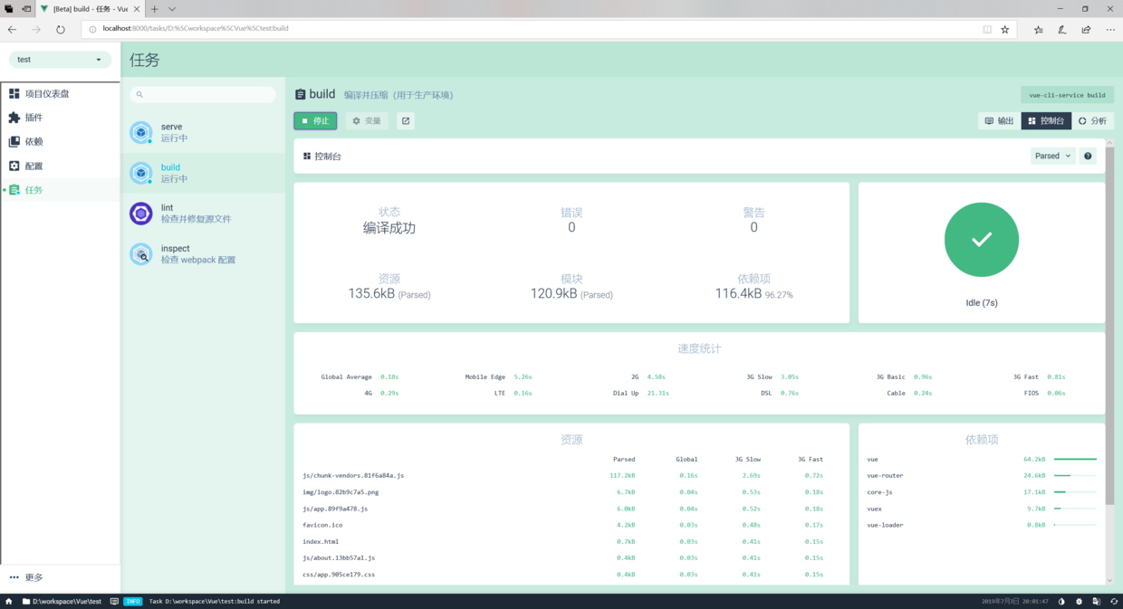Go to 插件 plugins page
Screen dimensions: 1123x609
tap(60, 118)
